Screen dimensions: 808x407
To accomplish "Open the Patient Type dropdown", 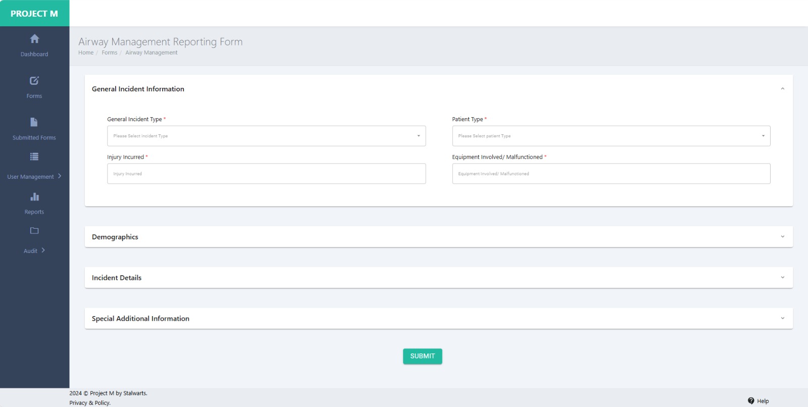I will tap(611, 136).
